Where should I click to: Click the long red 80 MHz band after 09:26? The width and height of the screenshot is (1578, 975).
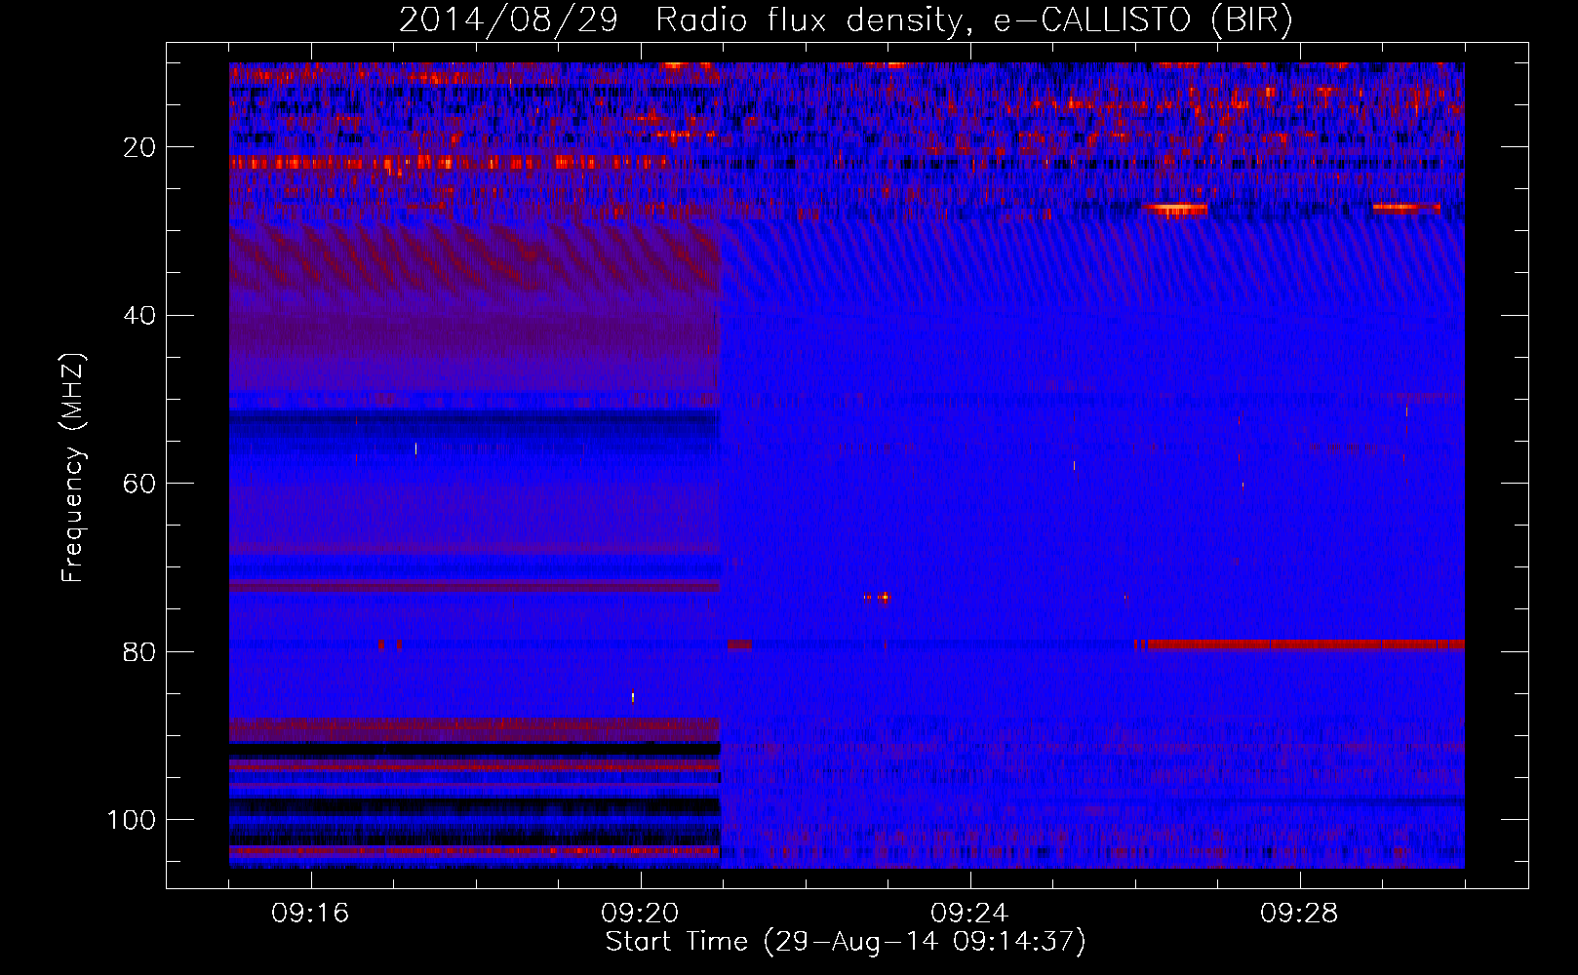(1306, 644)
